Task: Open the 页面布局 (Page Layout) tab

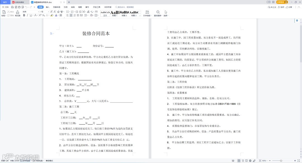Action: tap(56, 7)
